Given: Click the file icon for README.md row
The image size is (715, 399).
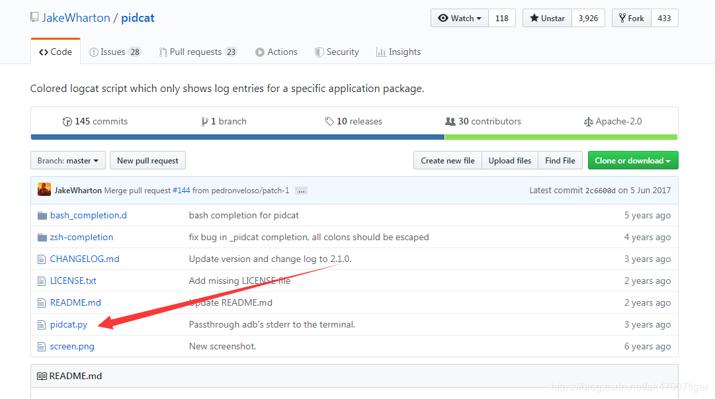Looking at the screenshot, I should [x=42, y=303].
